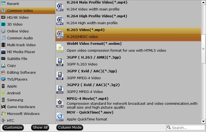Click the magnifier icon in search box

[169, 128]
